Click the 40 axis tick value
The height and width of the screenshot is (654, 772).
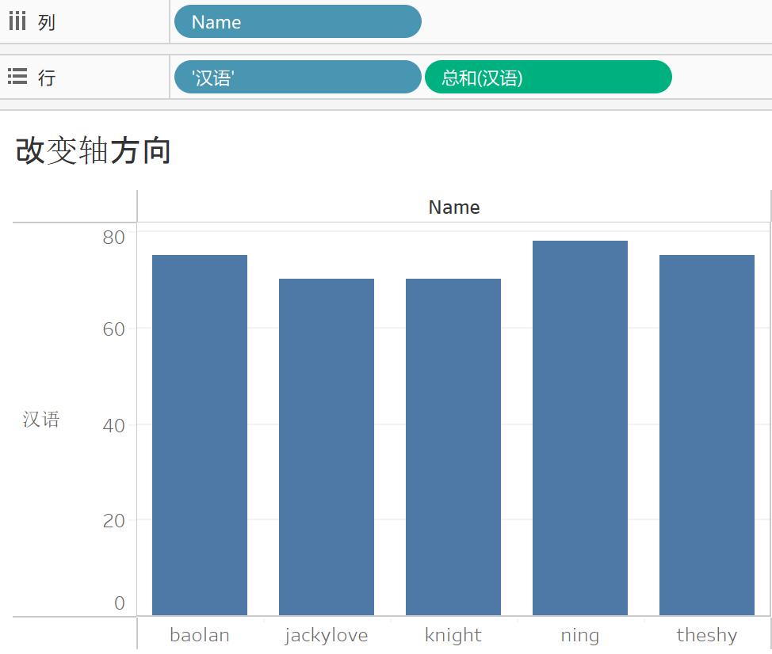113,426
